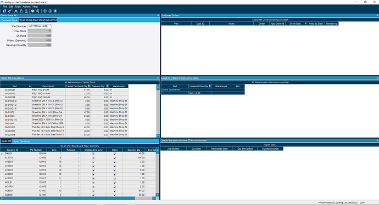Click the Copy toolbar icon

coord(21,11)
